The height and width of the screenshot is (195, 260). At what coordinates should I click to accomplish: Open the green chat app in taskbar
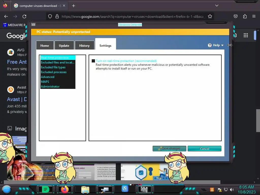pos(45,189)
